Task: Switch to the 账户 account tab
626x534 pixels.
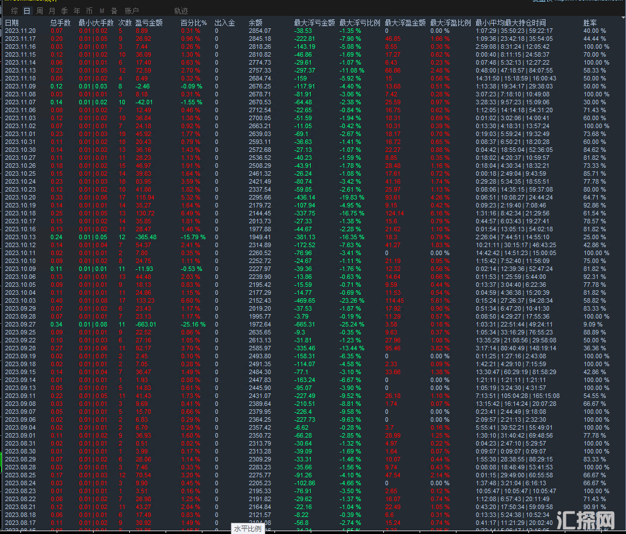Action: pyautogui.click(x=132, y=11)
